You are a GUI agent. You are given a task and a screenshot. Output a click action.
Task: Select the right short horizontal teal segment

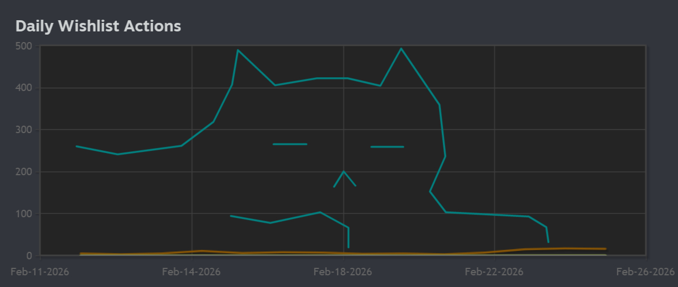click(x=387, y=146)
